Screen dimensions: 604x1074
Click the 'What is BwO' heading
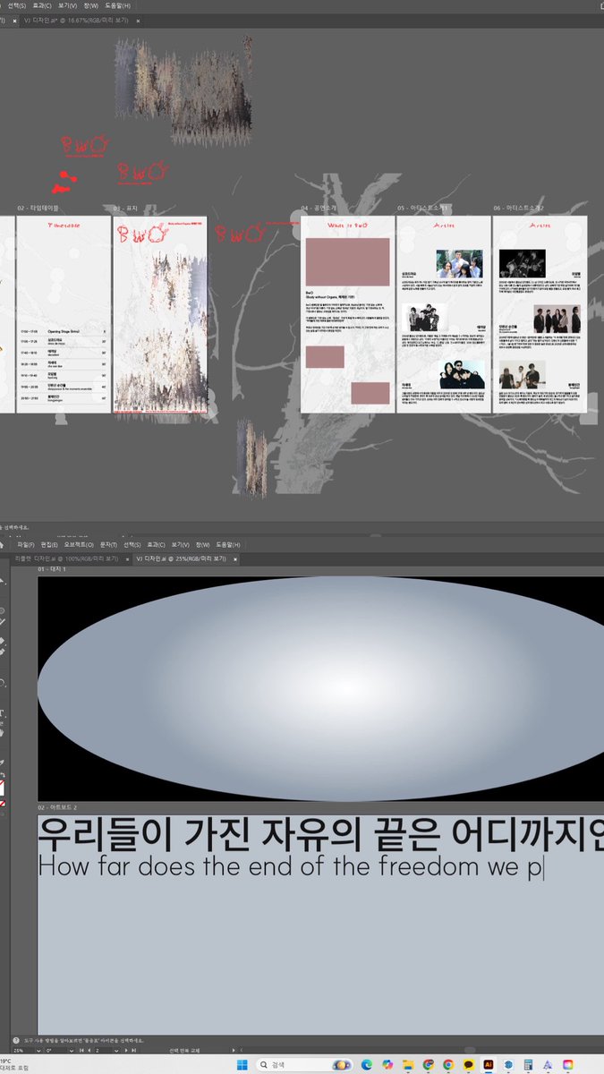click(347, 226)
